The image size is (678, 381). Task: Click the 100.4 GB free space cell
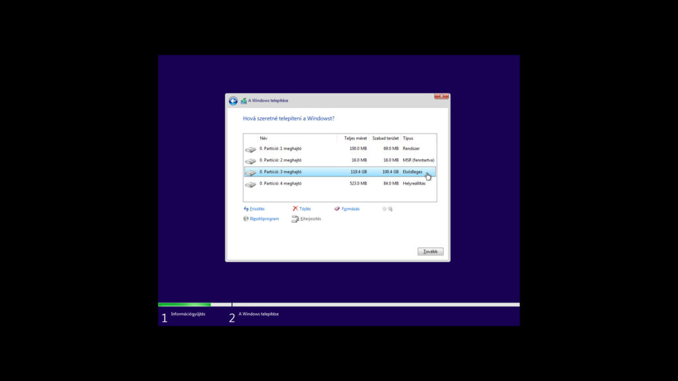coord(391,172)
